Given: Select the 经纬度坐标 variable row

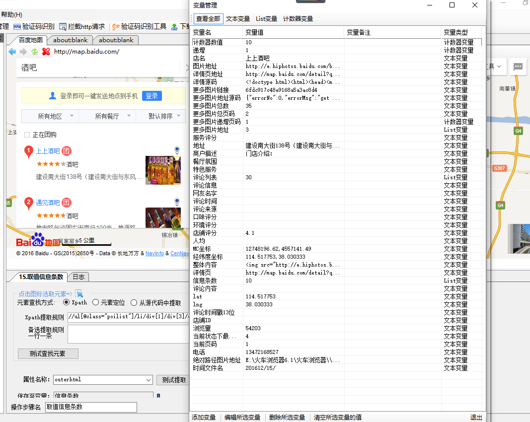Looking at the screenshot, I should [337, 257].
